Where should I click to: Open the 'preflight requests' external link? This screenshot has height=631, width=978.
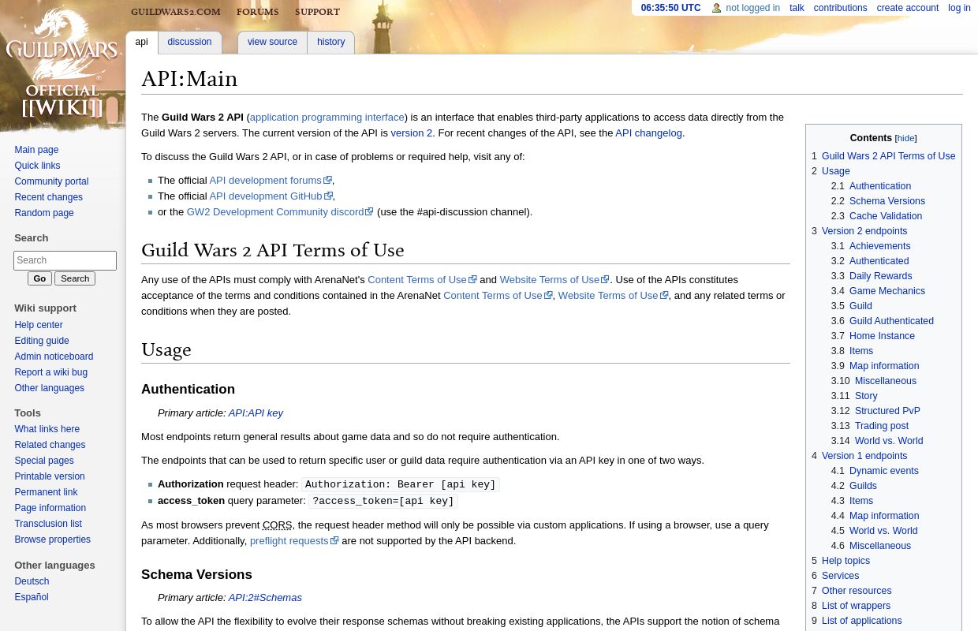(x=294, y=540)
